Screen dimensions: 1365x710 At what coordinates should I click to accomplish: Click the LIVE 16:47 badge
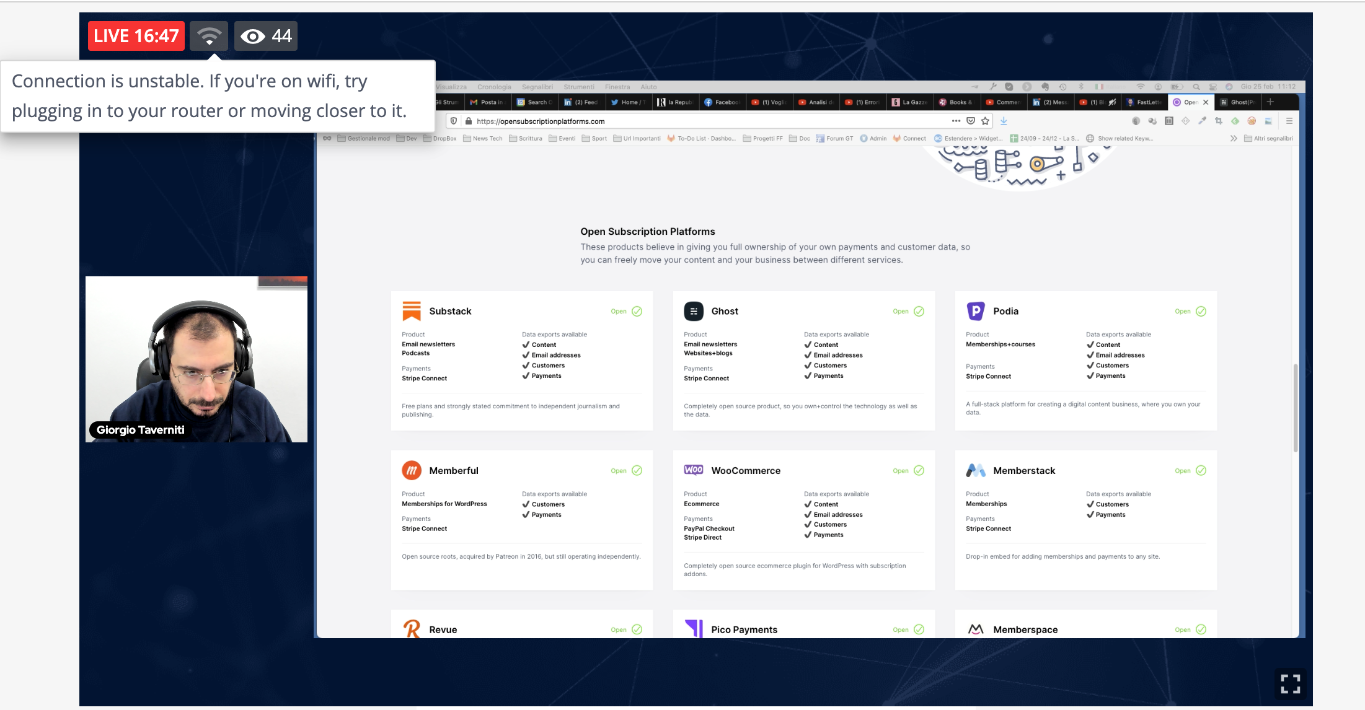(136, 36)
